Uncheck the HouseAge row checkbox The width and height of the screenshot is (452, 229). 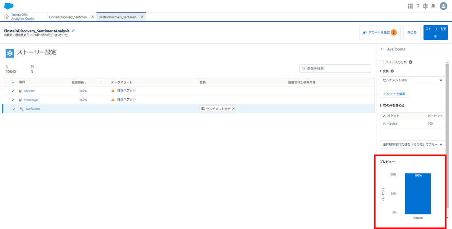tap(13, 100)
